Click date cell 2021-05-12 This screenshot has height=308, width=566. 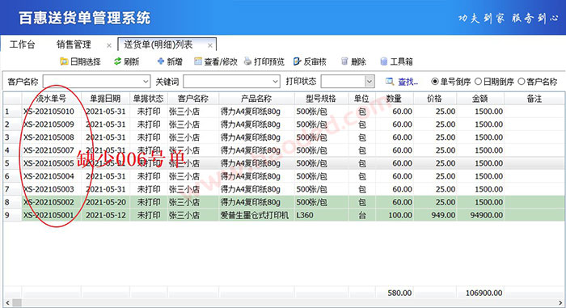(x=105, y=216)
